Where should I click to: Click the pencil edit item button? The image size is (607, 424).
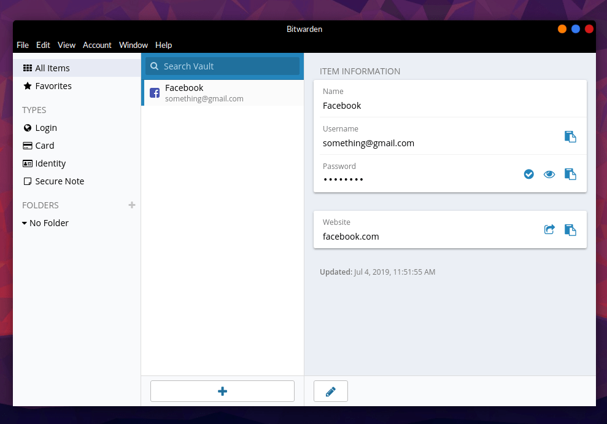pos(331,391)
